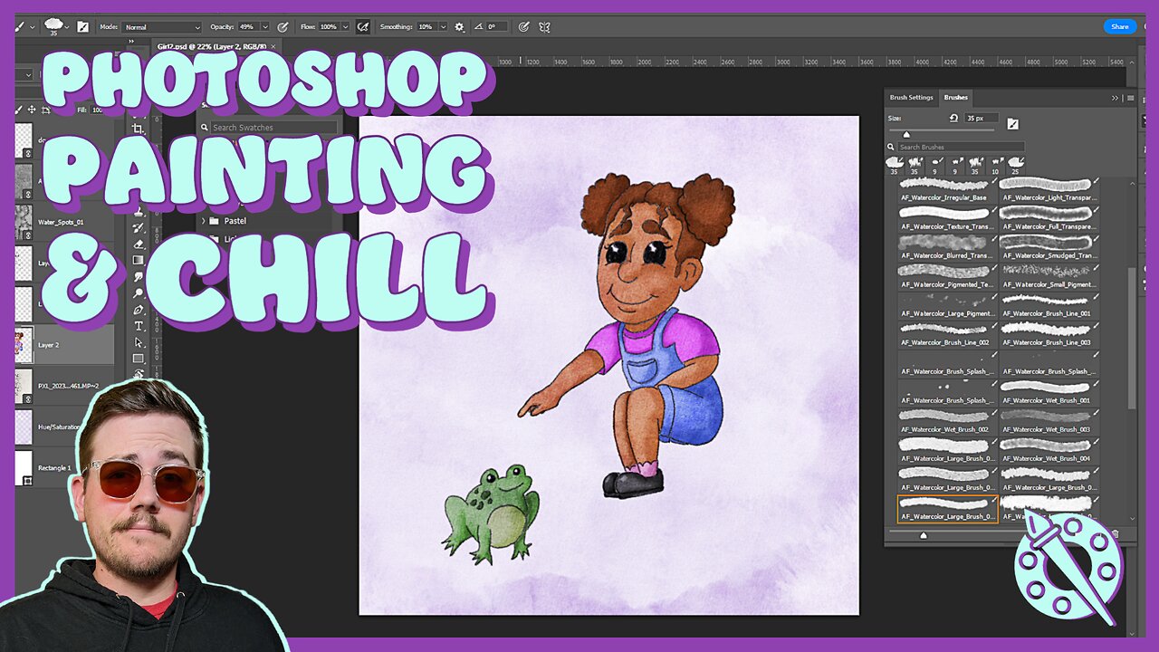Screen dimensions: 1159x652
Task: Select the Path Selection tool
Action: (139, 341)
